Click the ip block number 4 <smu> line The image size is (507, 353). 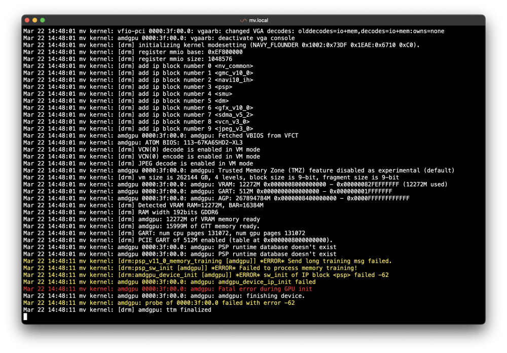tap(128, 93)
